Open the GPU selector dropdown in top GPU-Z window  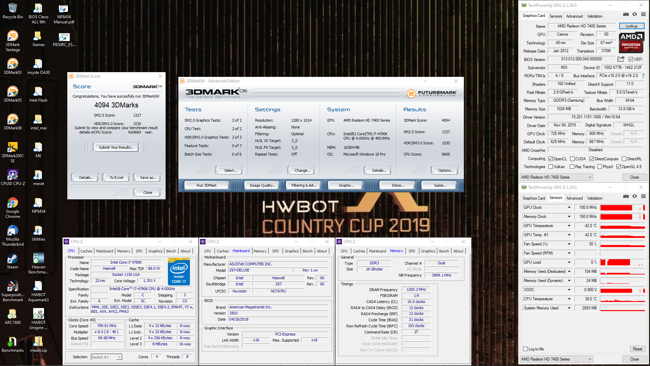pyautogui.click(x=557, y=177)
